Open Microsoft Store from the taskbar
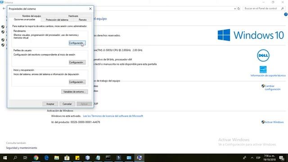The image size is (288, 162). pos(67,158)
